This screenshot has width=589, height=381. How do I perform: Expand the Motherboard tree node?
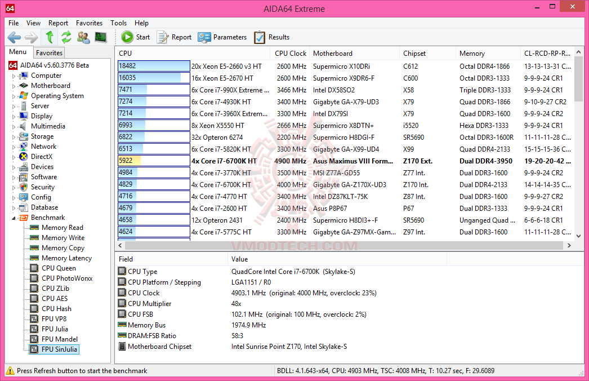click(14, 86)
